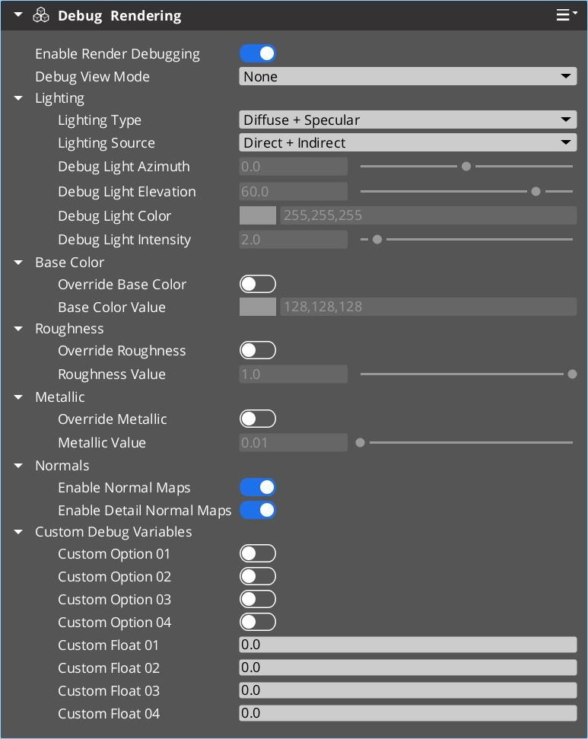Turn on Override Base Color

(258, 285)
